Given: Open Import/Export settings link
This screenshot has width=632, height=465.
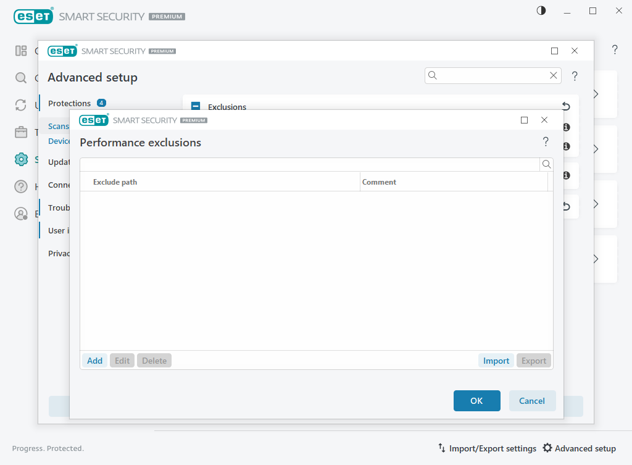Looking at the screenshot, I should tap(487, 448).
